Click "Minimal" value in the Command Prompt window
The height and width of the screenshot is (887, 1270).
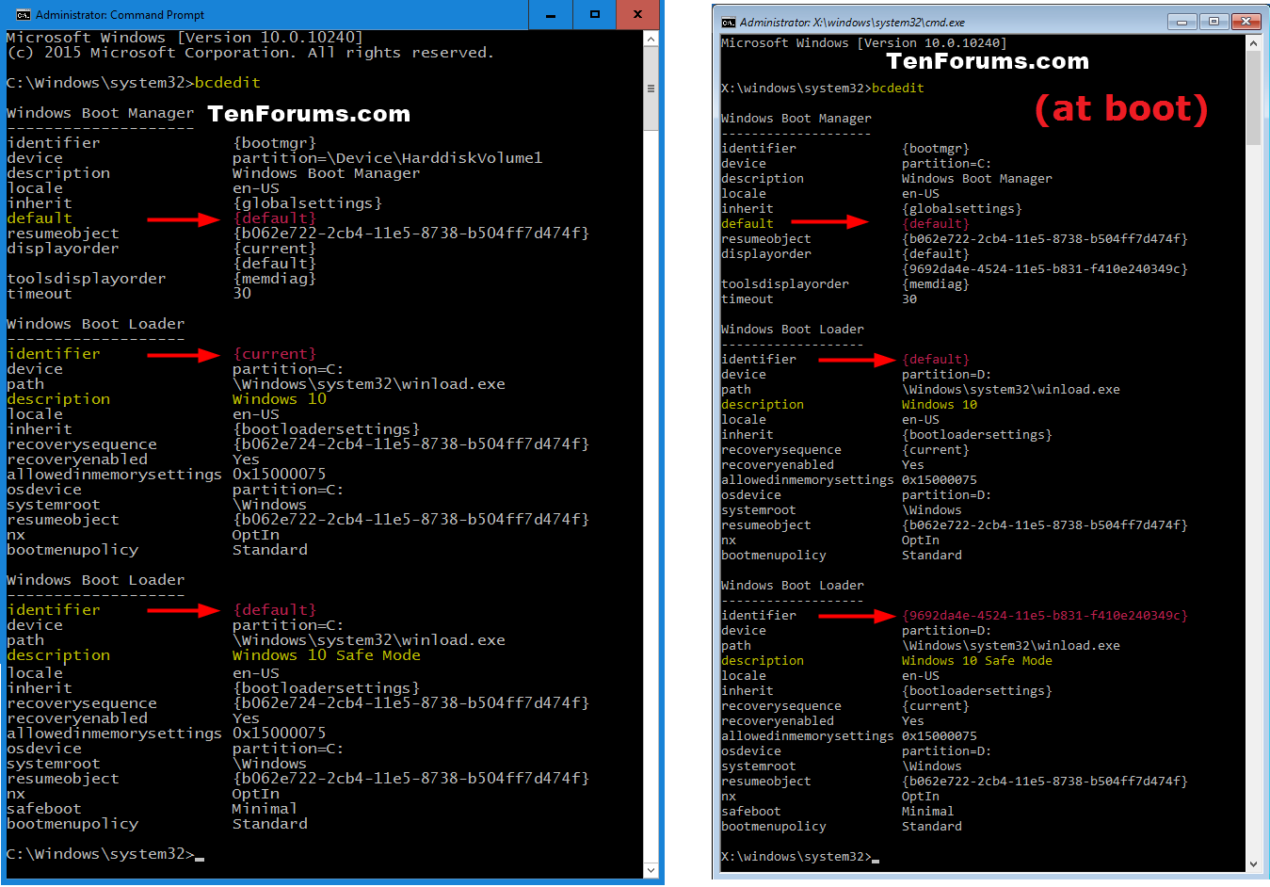point(265,809)
